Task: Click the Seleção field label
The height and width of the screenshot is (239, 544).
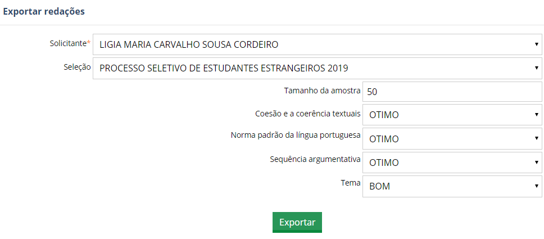Action: click(x=78, y=66)
